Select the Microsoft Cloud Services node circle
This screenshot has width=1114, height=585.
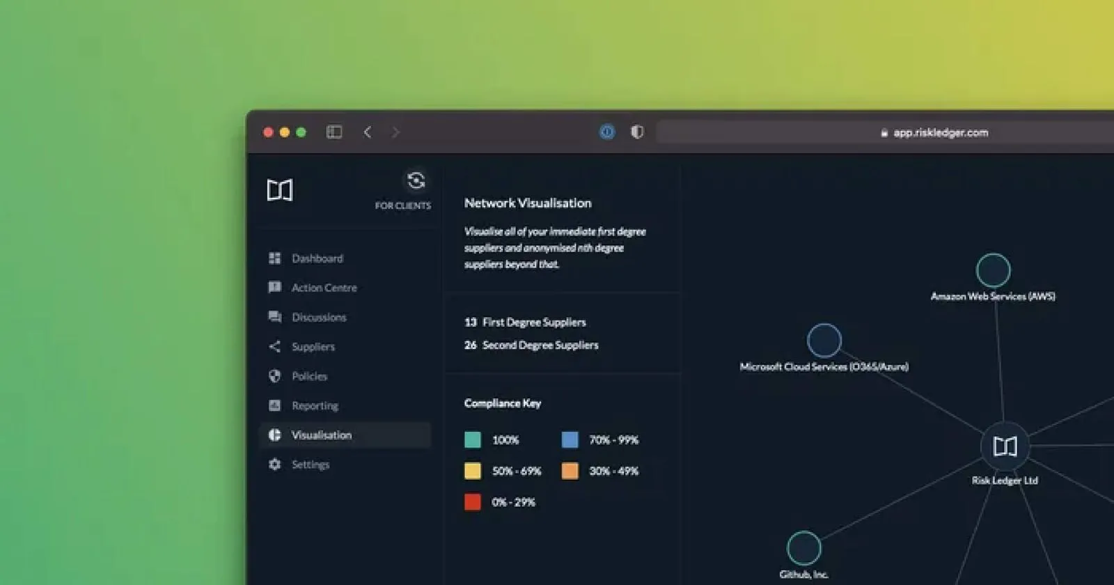(x=824, y=341)
